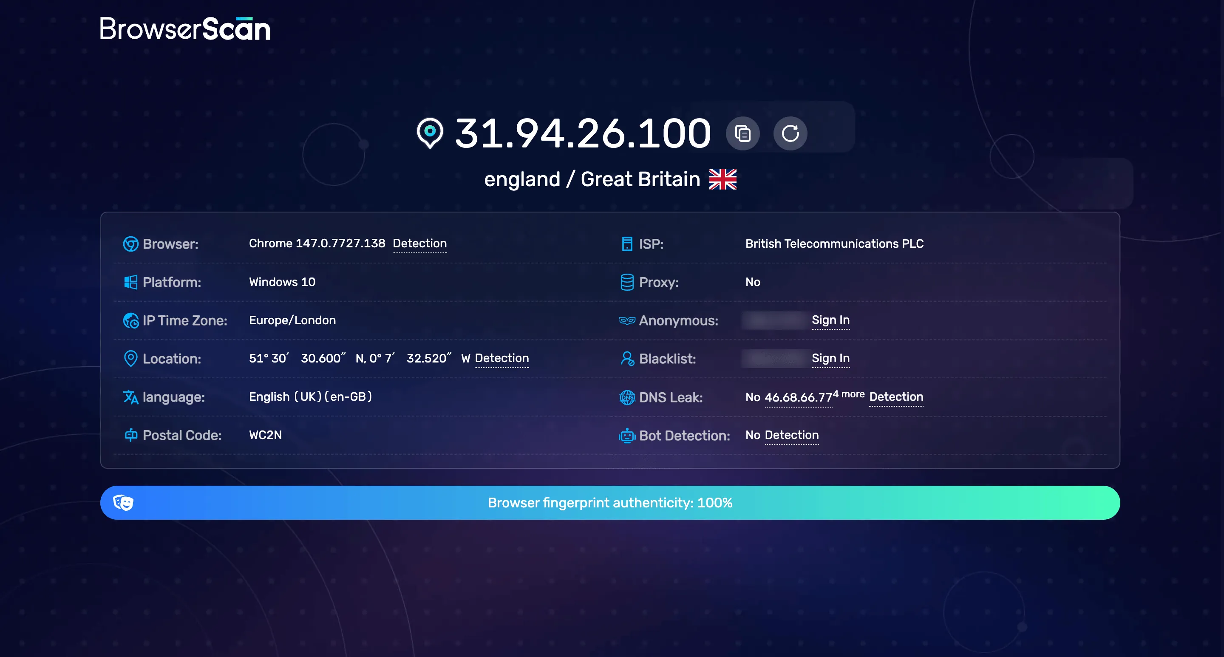The image size is (1224, 657).
Task: Click the "Windows 10" platform value
Action: pos(282,282)
